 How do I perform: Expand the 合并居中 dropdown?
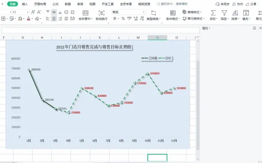point(92,19)
